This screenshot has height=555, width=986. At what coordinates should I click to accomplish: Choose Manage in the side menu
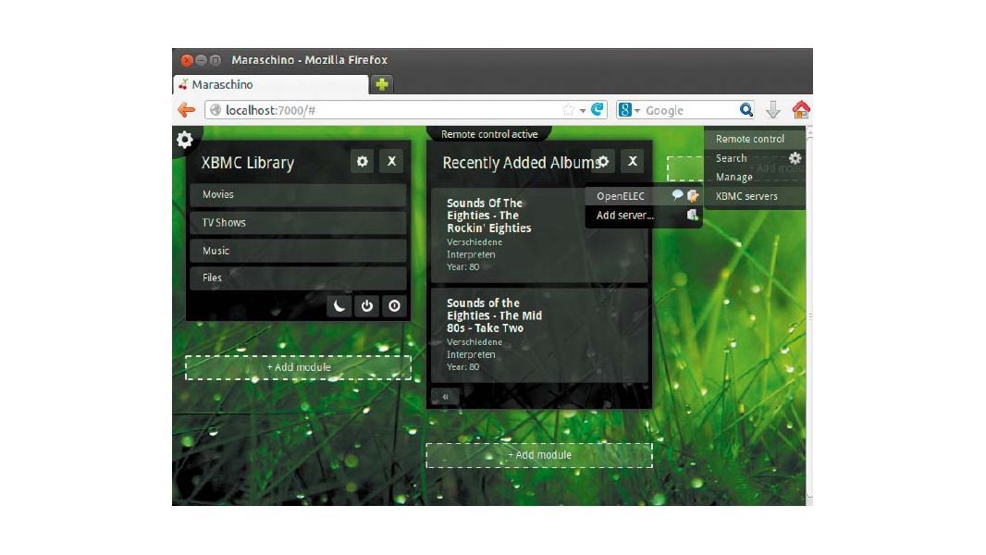(733, 178)
